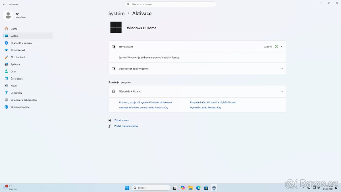Open Soukromí a zabezpečení page

click(x=24, y=100)
